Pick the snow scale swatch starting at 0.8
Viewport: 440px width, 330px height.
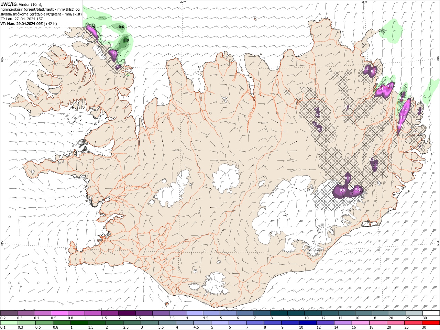[x=76, y=313]
